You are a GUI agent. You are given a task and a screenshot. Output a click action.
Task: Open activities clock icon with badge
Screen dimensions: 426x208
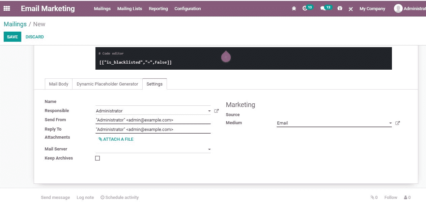tap(305, 8)
